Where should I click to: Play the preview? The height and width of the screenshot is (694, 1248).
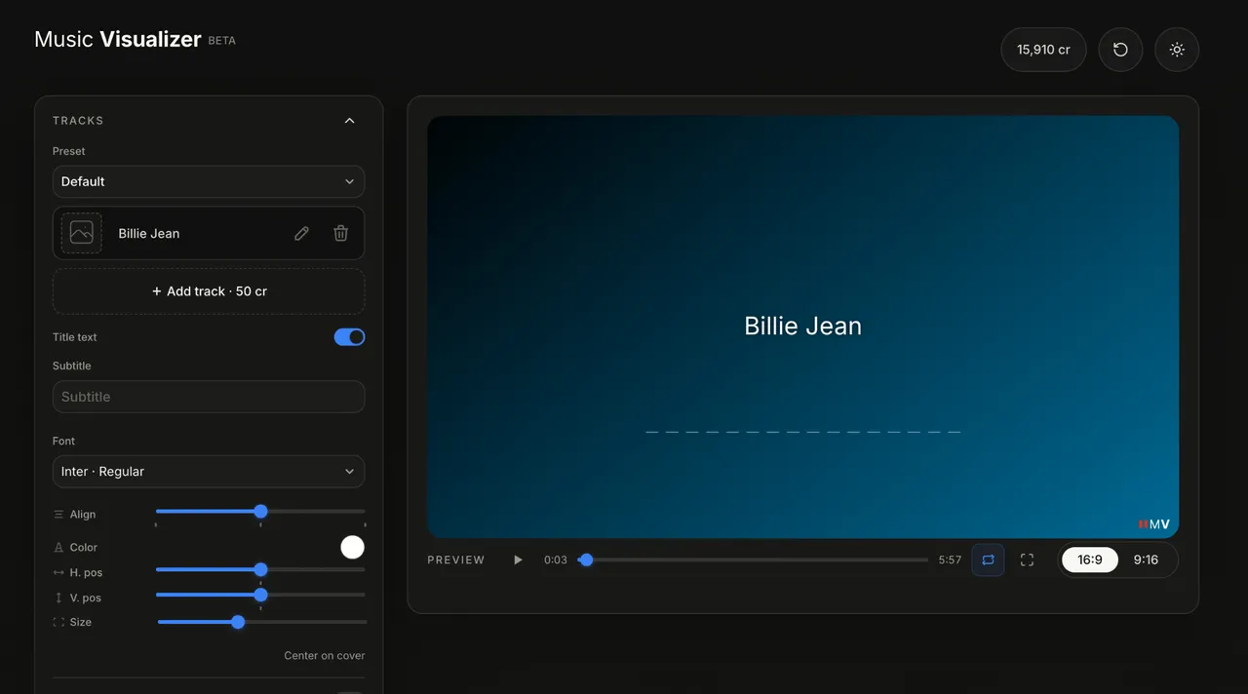click(518, 559)
